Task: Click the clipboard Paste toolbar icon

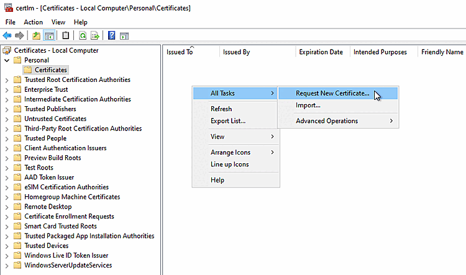Action: pos(66,36)
